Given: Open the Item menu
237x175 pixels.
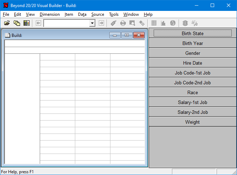Looking at the screenshot, I should pyautogui.click(x=69, y=14).
